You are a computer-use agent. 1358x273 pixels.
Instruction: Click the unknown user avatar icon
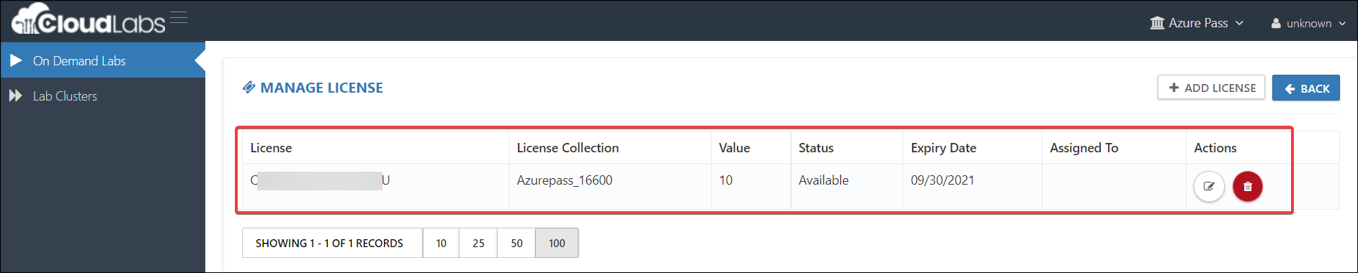click(1276, 23)
